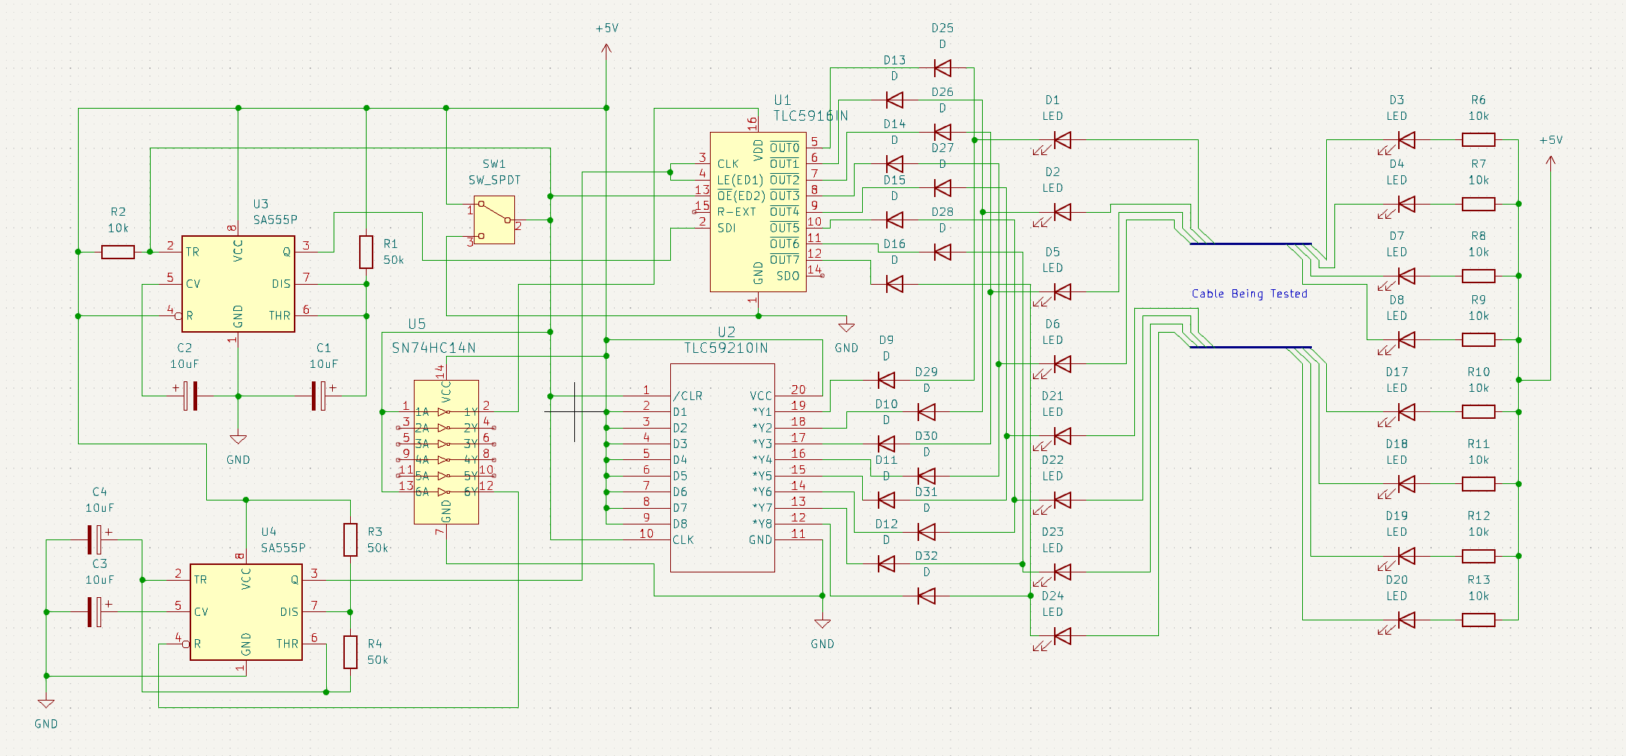Click the U4 SA555P timer symbol

coord(246,612)
